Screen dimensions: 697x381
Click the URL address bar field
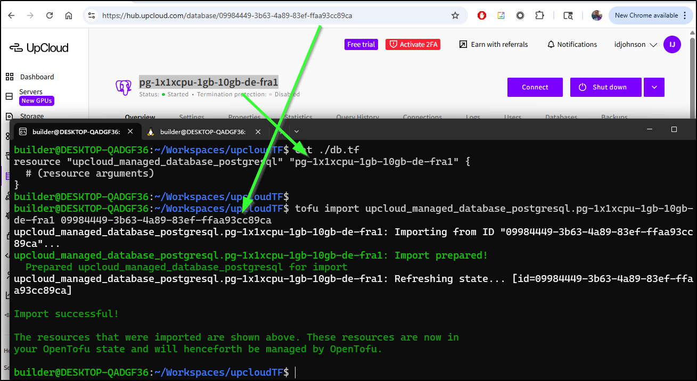click(x=266, y=15)
